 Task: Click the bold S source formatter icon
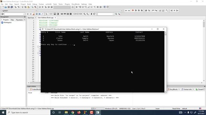point(91,14)
